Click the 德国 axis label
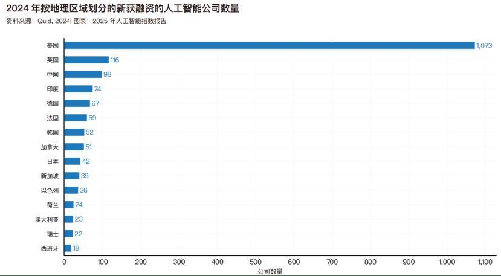501x276 pixels. (x=53, y=103)
